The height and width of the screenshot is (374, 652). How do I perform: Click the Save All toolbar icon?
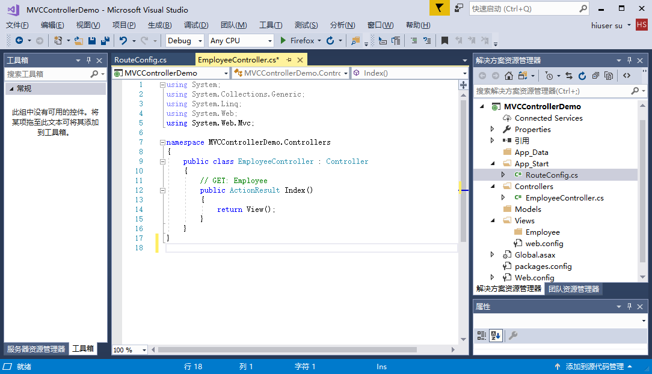click(x=105, y=41)
